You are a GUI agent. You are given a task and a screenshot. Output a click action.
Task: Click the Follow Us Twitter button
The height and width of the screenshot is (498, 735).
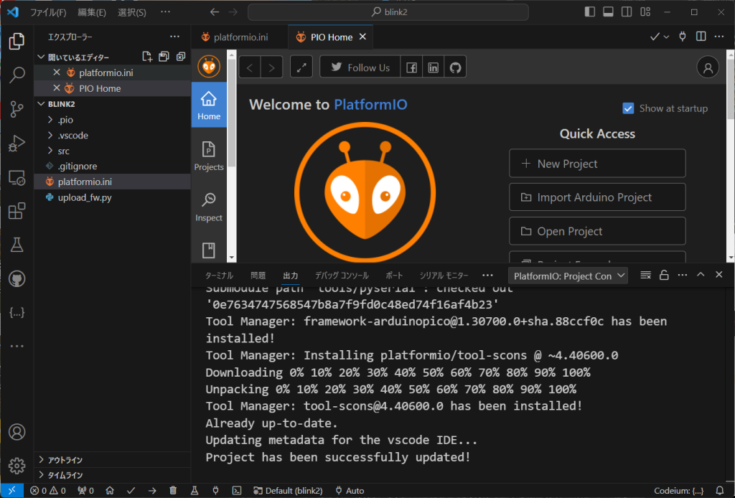click(360, 67)
